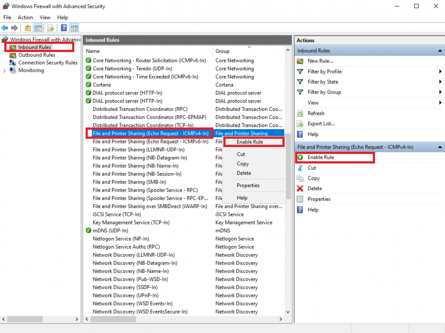Click the Up one level folder icon
The height and width of the screenshot is (333, 445).
coord(27,28)
